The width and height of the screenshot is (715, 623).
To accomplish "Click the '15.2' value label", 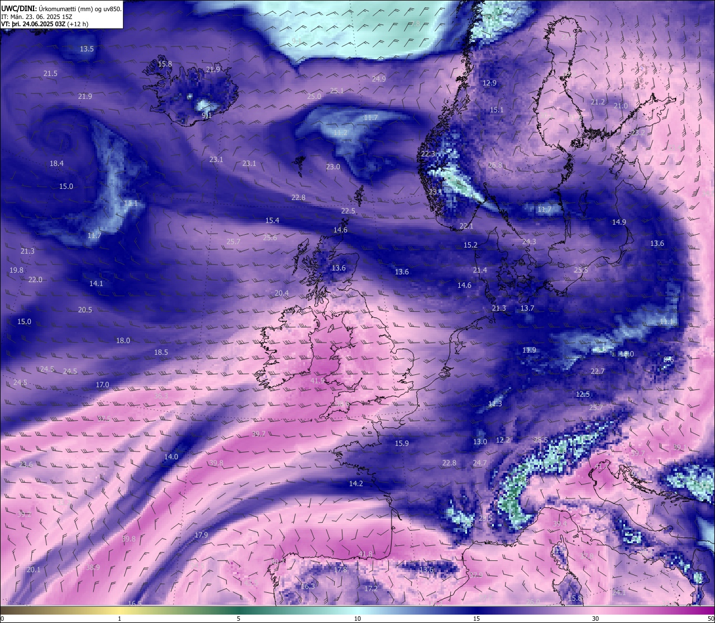I will [x=470, y=245].
